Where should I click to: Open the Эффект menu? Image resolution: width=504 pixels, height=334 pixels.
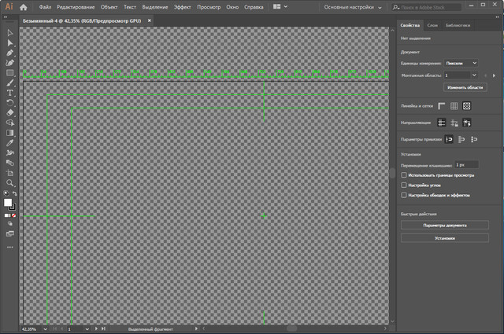coord(182,7)
